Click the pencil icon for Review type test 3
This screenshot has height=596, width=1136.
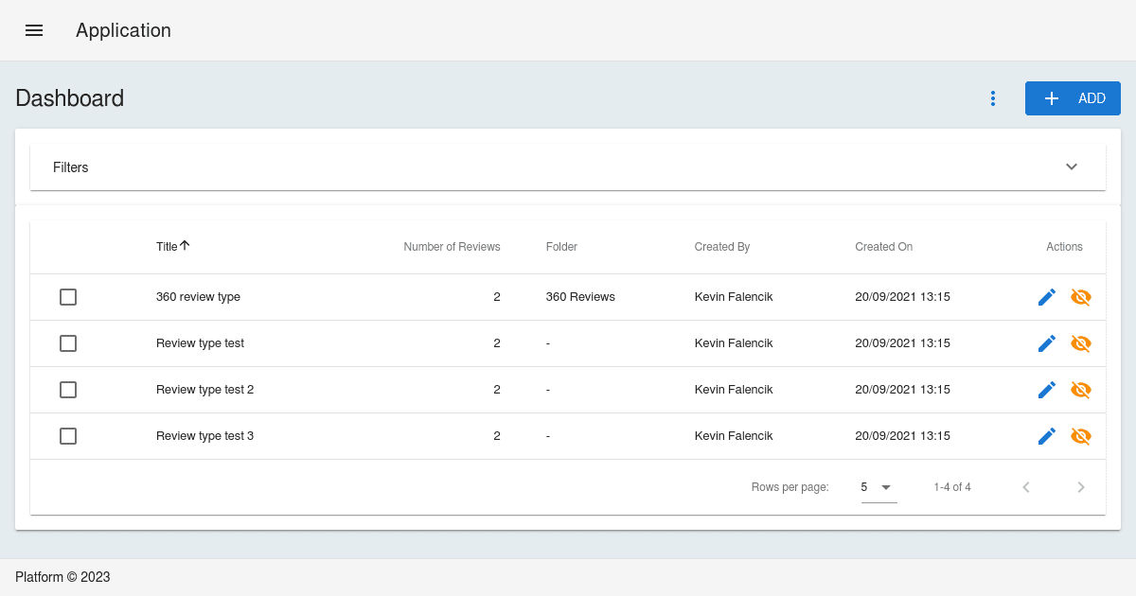[1046, 436]
